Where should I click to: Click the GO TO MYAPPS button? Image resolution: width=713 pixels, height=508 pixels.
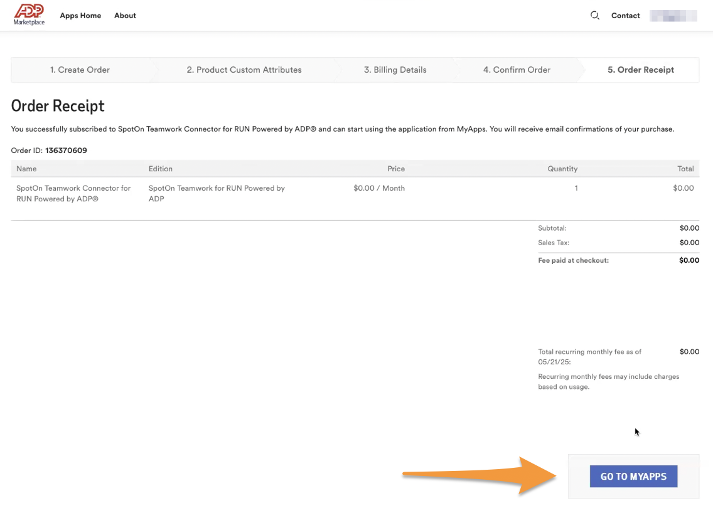(633, 476)
